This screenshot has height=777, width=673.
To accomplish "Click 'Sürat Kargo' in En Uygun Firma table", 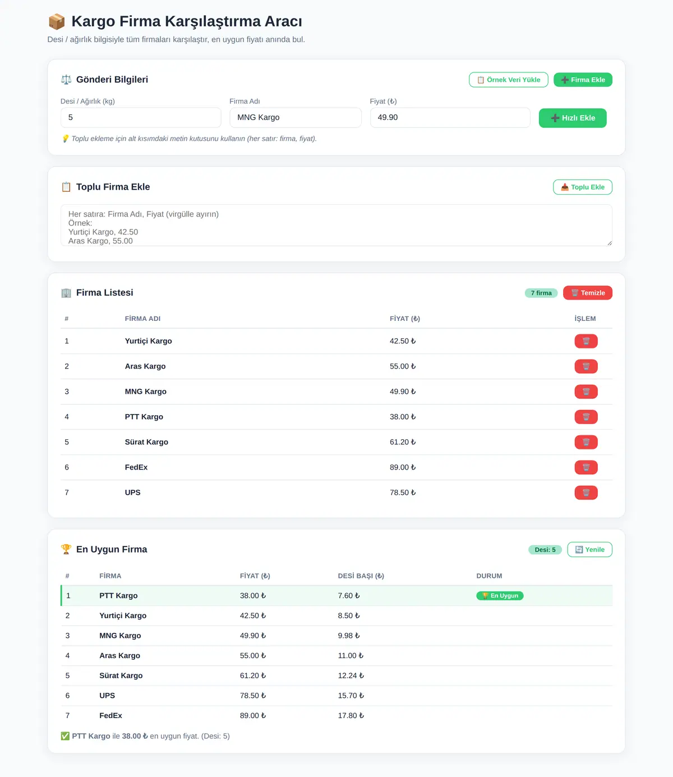I will 121,675.
